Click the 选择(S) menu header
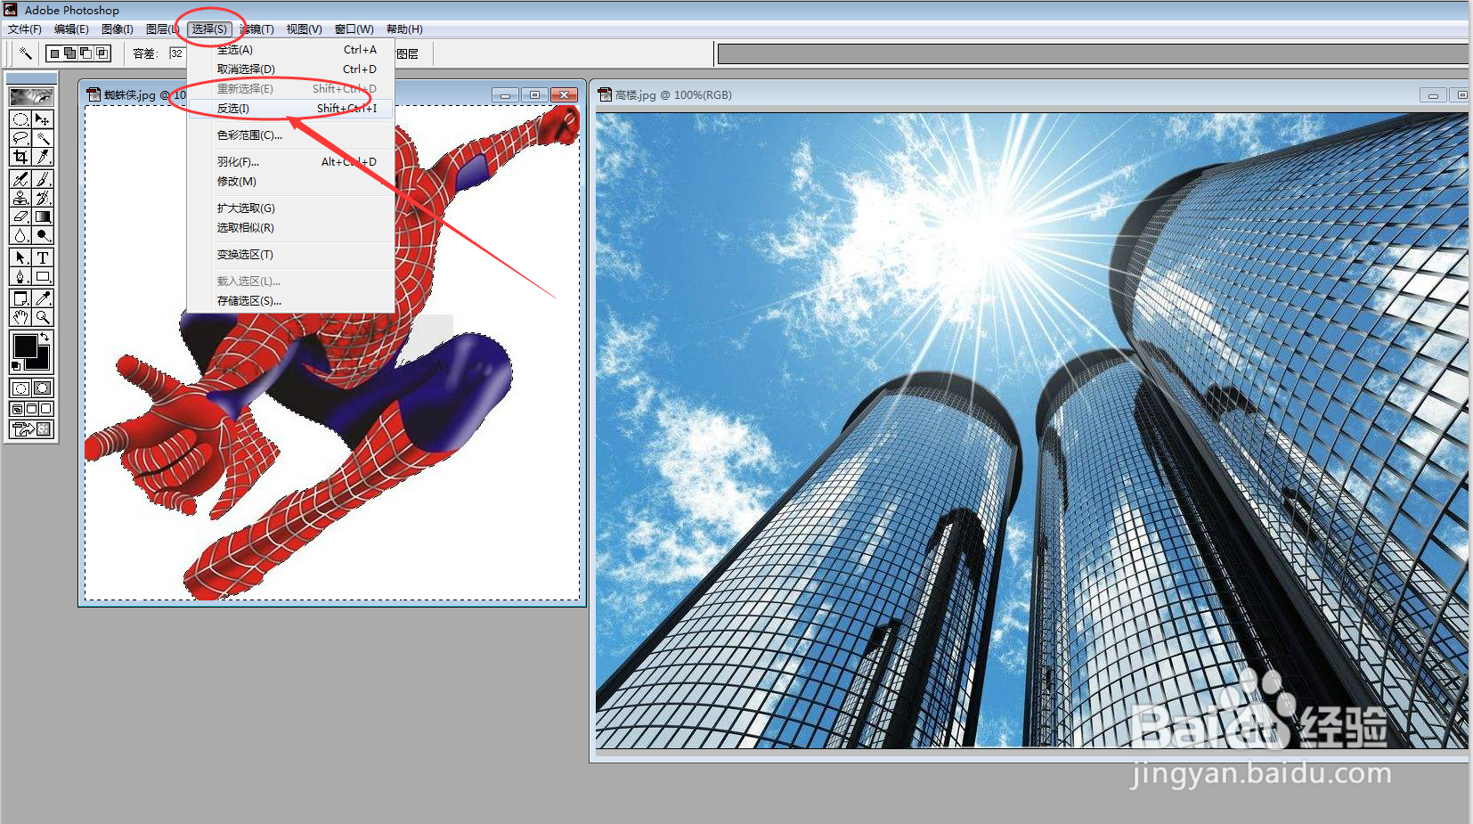Screen dimensions: 1473x824 point(209,29)
